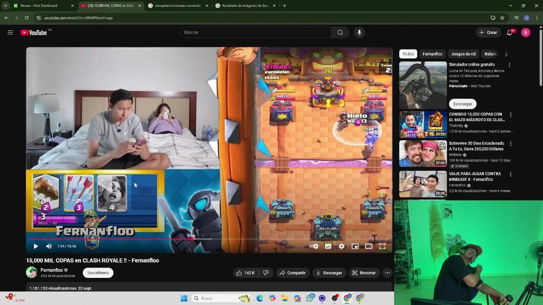Screen dimensions: 543x305
Task: Start voice search with microphone icon
Action: (359, 33)
